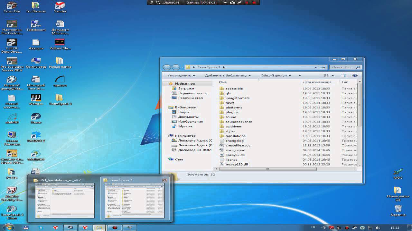Click the RU language indicator

click(314, 227)
